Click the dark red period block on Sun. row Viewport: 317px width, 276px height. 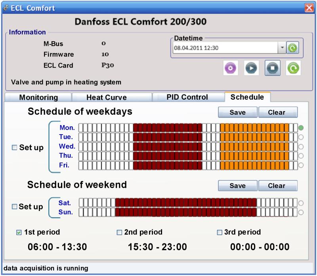pyautogui.click(x=186, y=212)
